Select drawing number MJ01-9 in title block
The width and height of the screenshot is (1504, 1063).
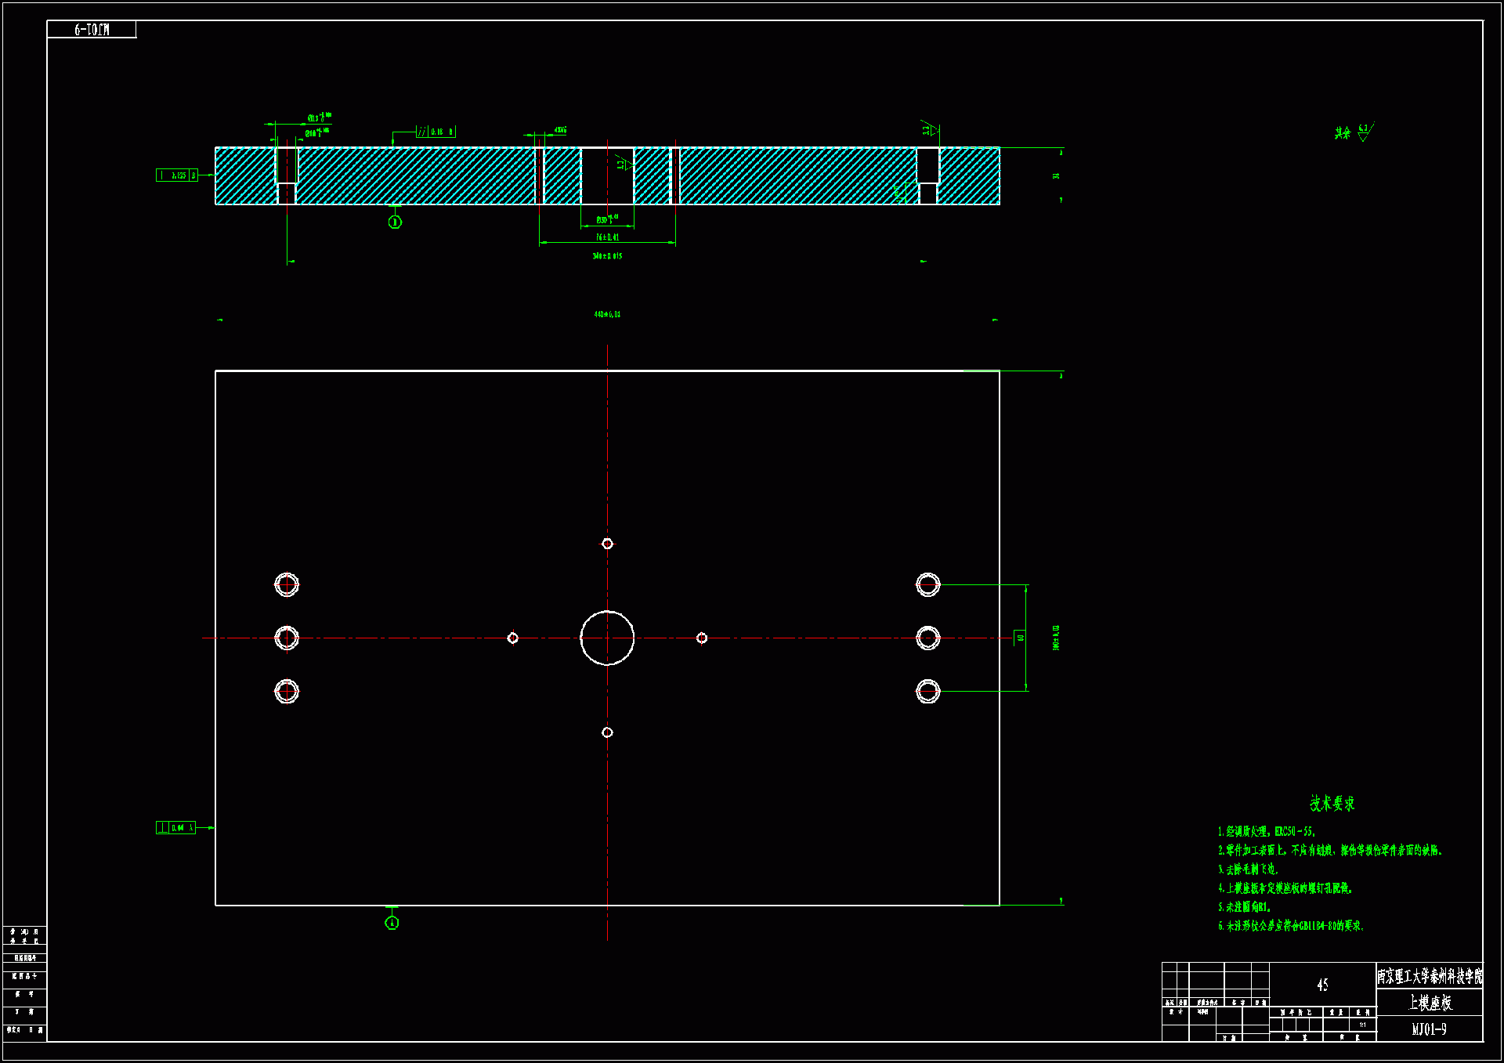tap(1430, 1029)
